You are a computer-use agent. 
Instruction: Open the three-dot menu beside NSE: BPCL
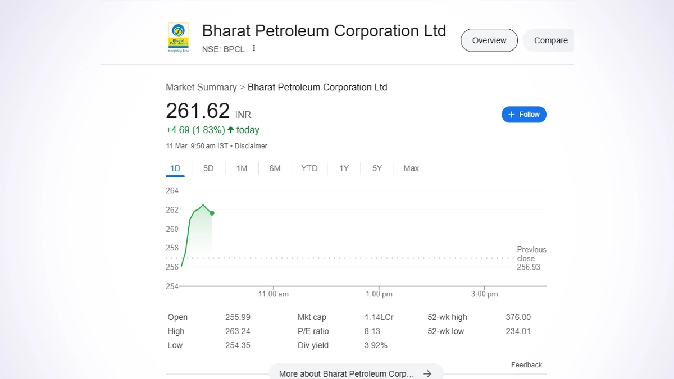tap(254, 48)
